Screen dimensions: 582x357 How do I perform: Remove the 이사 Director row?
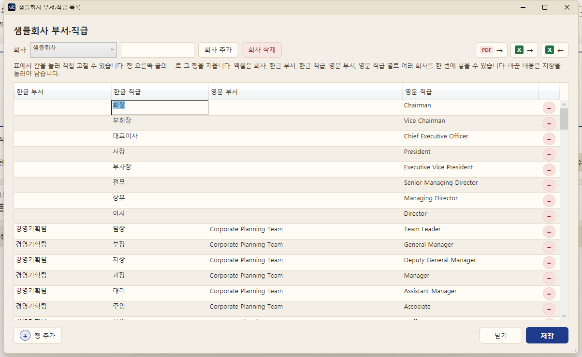(549, 216)
